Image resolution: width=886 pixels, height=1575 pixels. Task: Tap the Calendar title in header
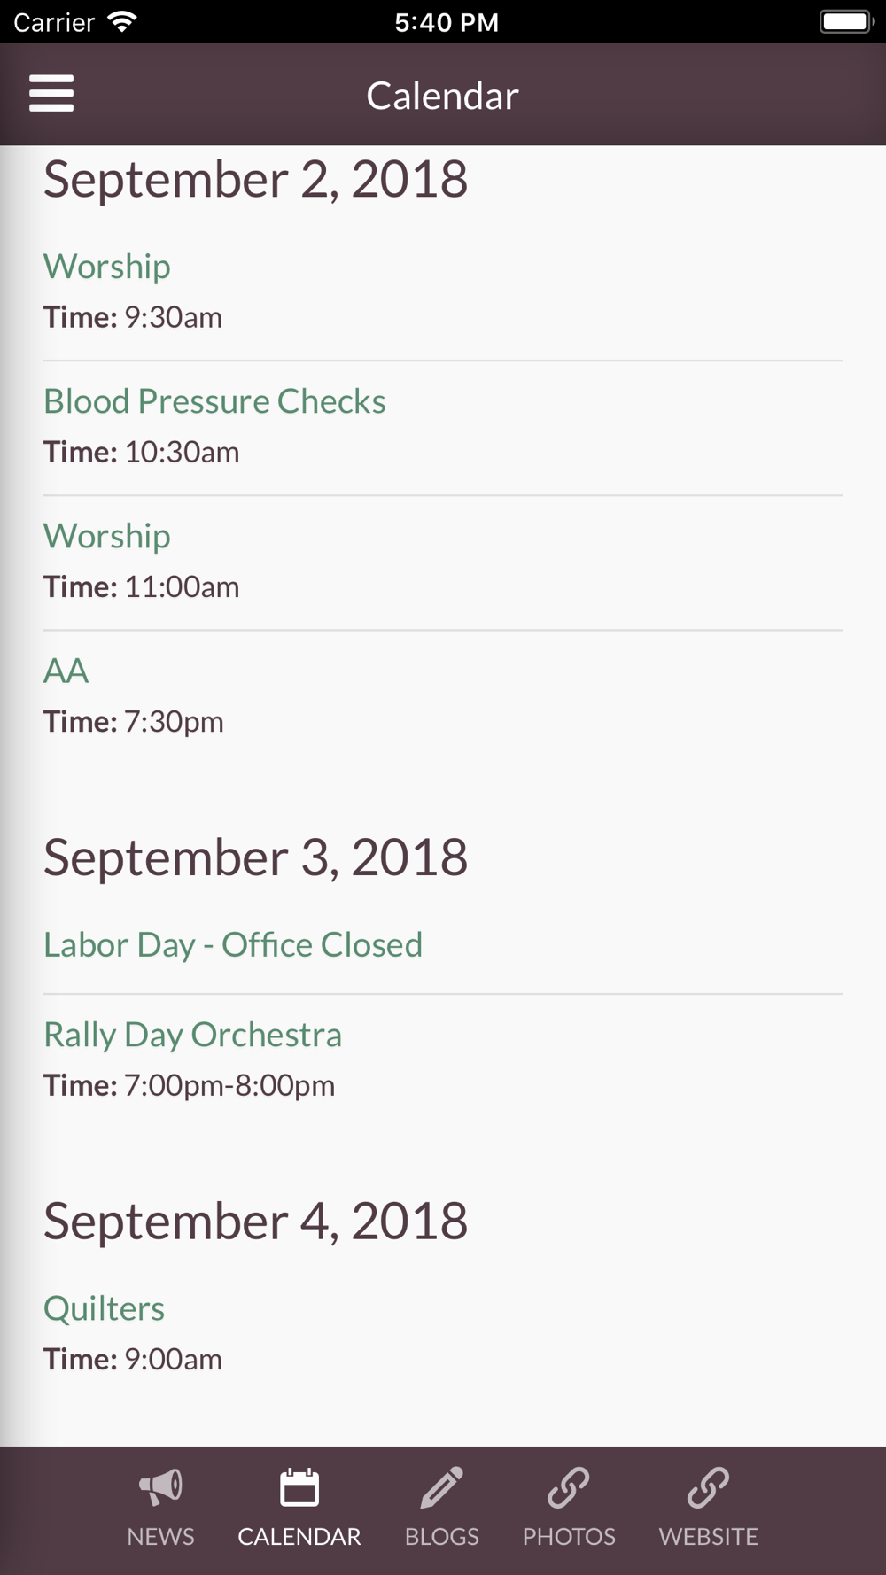pos(442,96)
